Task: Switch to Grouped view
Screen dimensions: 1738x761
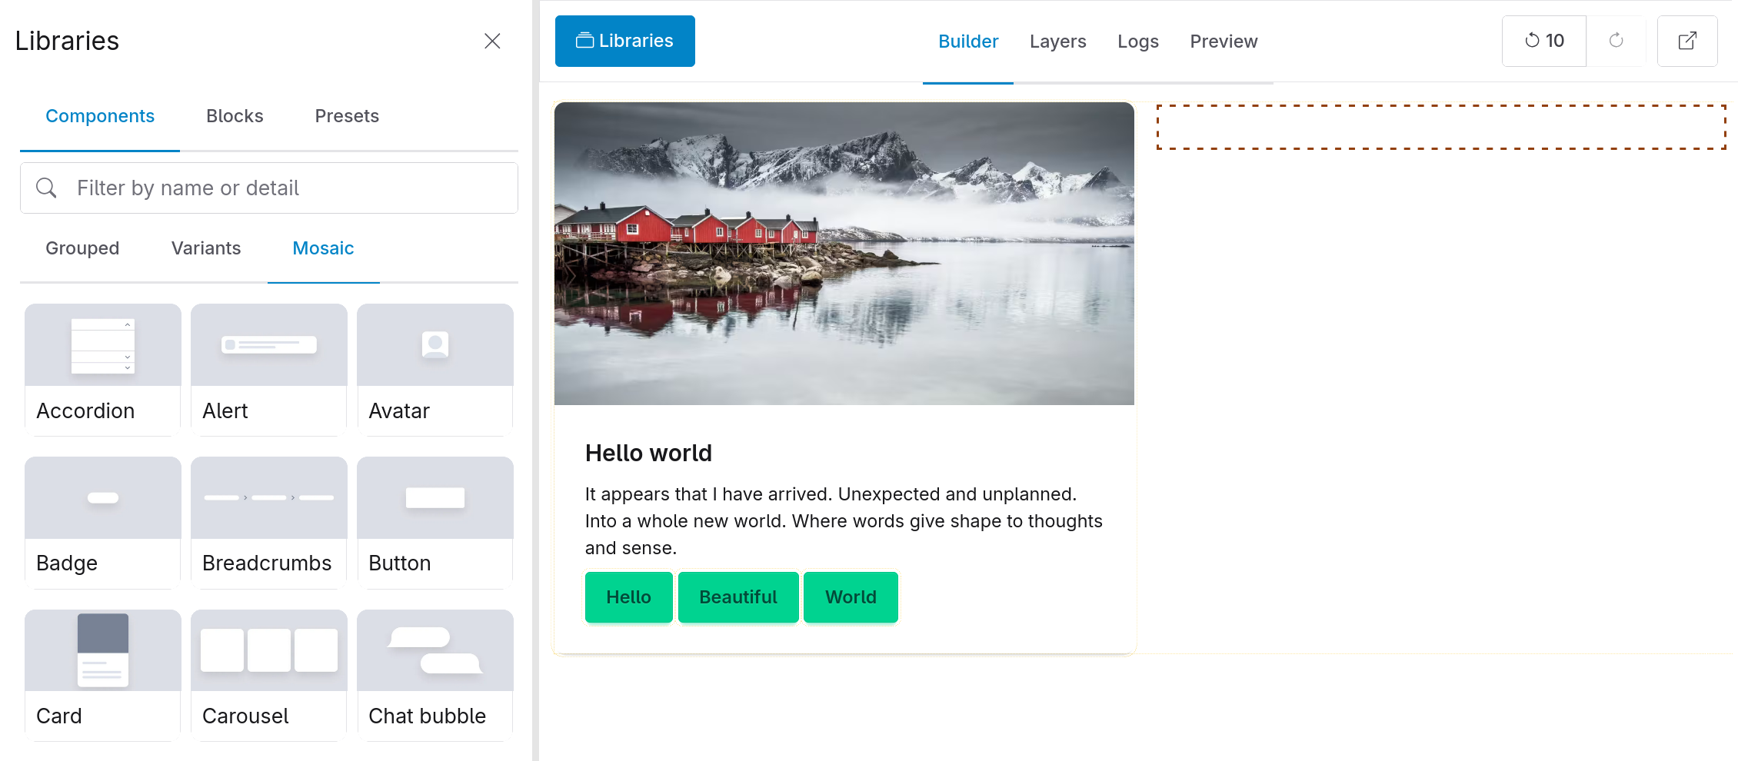Action: (82, 248)
